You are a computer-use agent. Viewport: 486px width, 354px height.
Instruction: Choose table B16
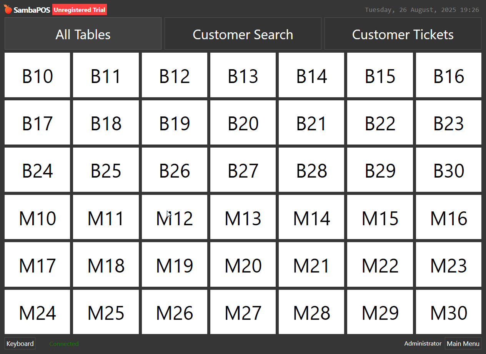tap(448, 75)
